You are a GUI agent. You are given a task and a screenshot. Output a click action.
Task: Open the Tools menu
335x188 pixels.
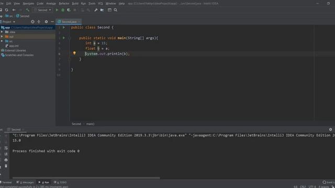[92, 4]
